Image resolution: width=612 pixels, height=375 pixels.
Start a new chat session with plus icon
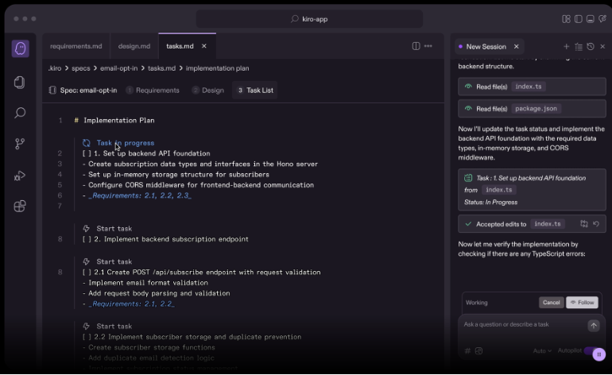(566, 47)
